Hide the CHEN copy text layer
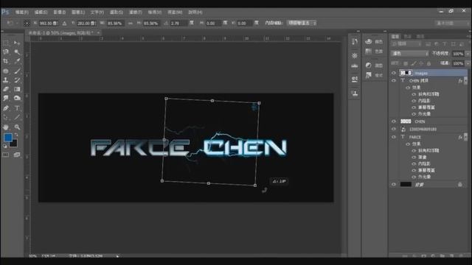This screenshot has width=472, height=265. point(394,80)
